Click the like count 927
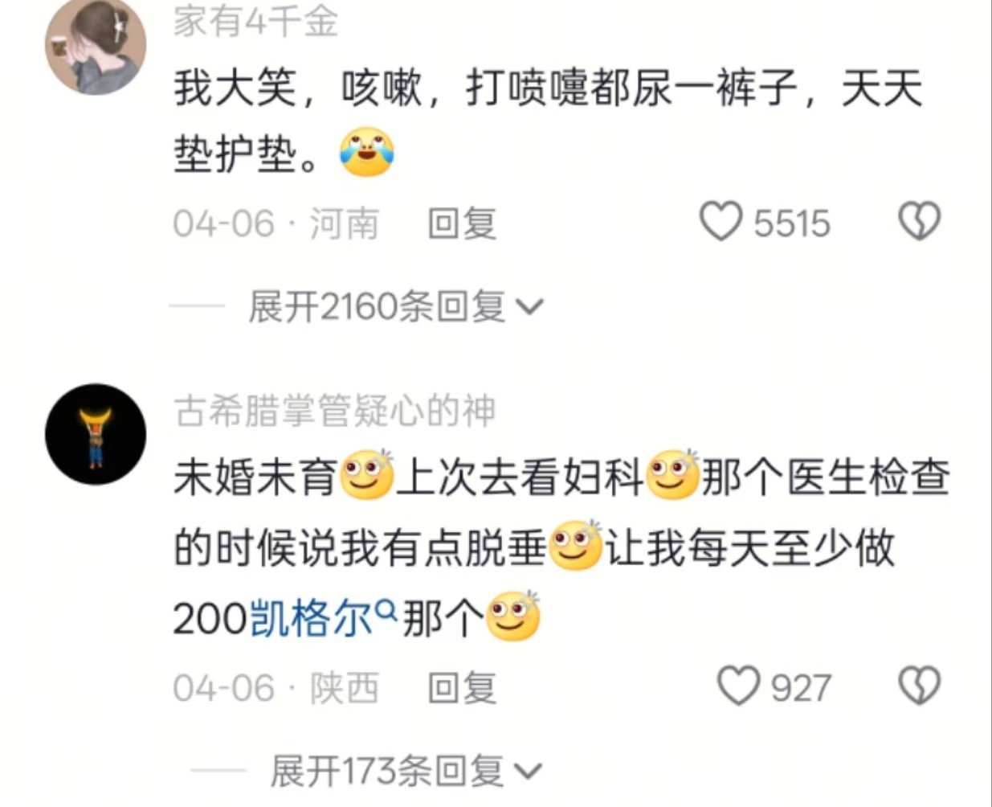The image size is (992, 807). coord(801,688)
